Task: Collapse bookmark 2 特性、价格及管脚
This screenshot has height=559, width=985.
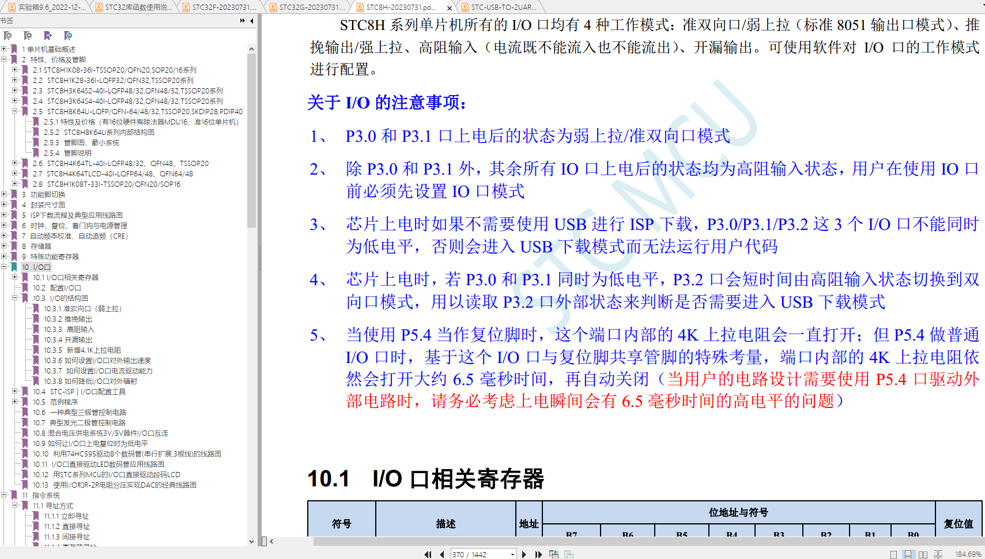Action: tap(5, 59)
